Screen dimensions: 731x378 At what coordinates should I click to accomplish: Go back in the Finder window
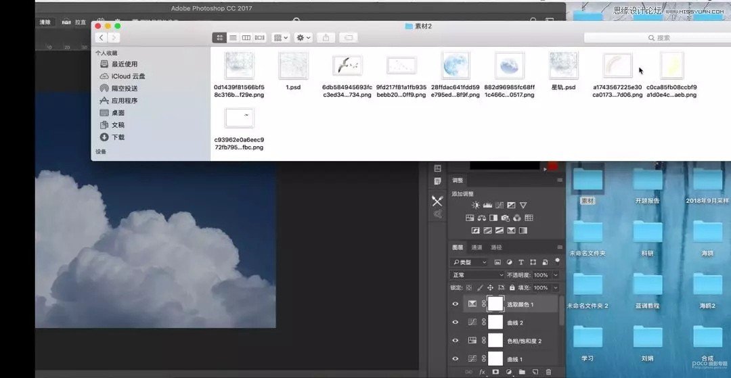click(101, 38)
